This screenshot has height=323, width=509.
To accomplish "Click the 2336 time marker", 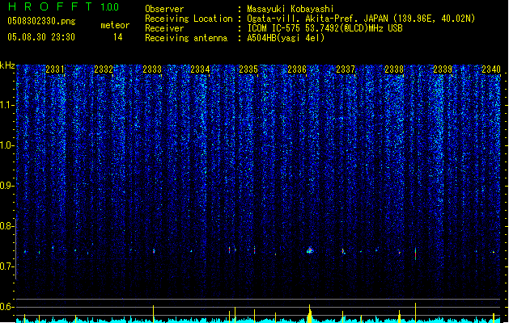I will pos(297,69).
